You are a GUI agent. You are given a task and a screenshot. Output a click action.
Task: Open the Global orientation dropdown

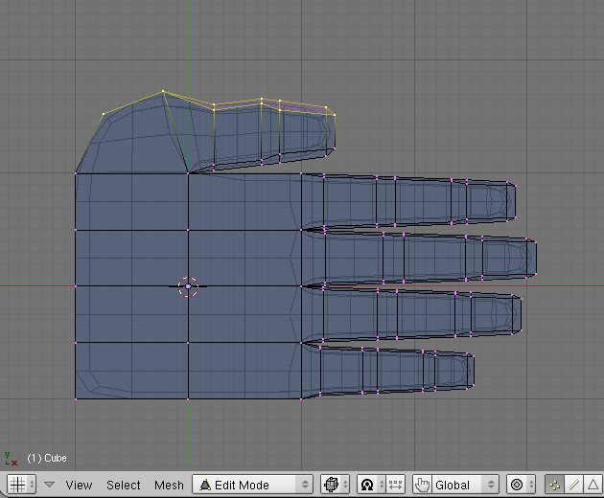pyautogui.click(x=465, y=485)
